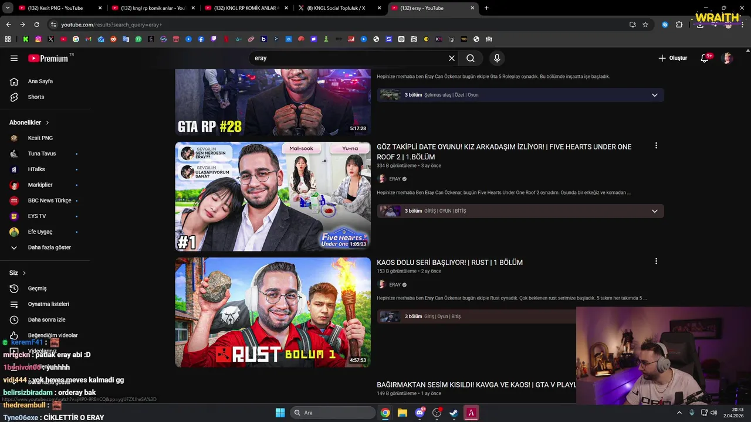Run search with the magnifier button

pyautogui.click(x=471, y=58)
